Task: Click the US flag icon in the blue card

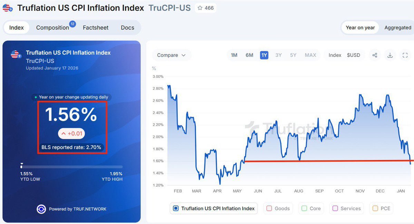Action: click(x=15, y=54)
